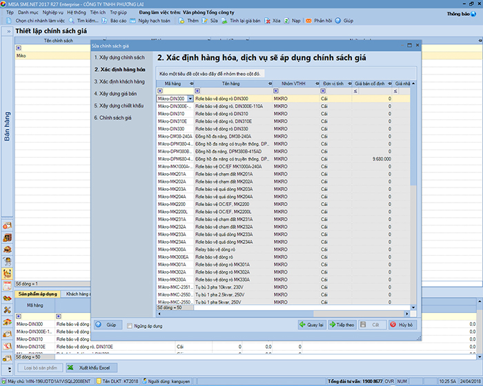Click the pin icon on Tên hàng column header
Viewport: 483px width, 386px height.
[x=270, y=83]
